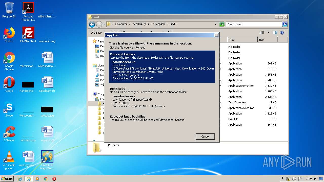The width and height of the screenshot is (324, 182).
Task: Click the 4,700 KB size entry
Action: [x=270, y=80]
